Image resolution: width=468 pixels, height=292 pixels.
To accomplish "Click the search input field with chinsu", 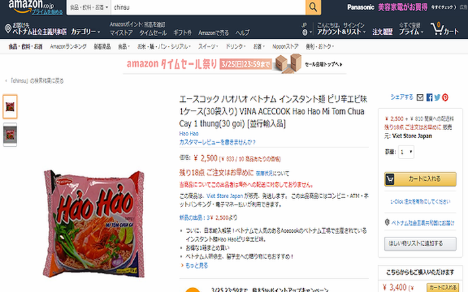I will pyautogui.click(x=208, y=7).
